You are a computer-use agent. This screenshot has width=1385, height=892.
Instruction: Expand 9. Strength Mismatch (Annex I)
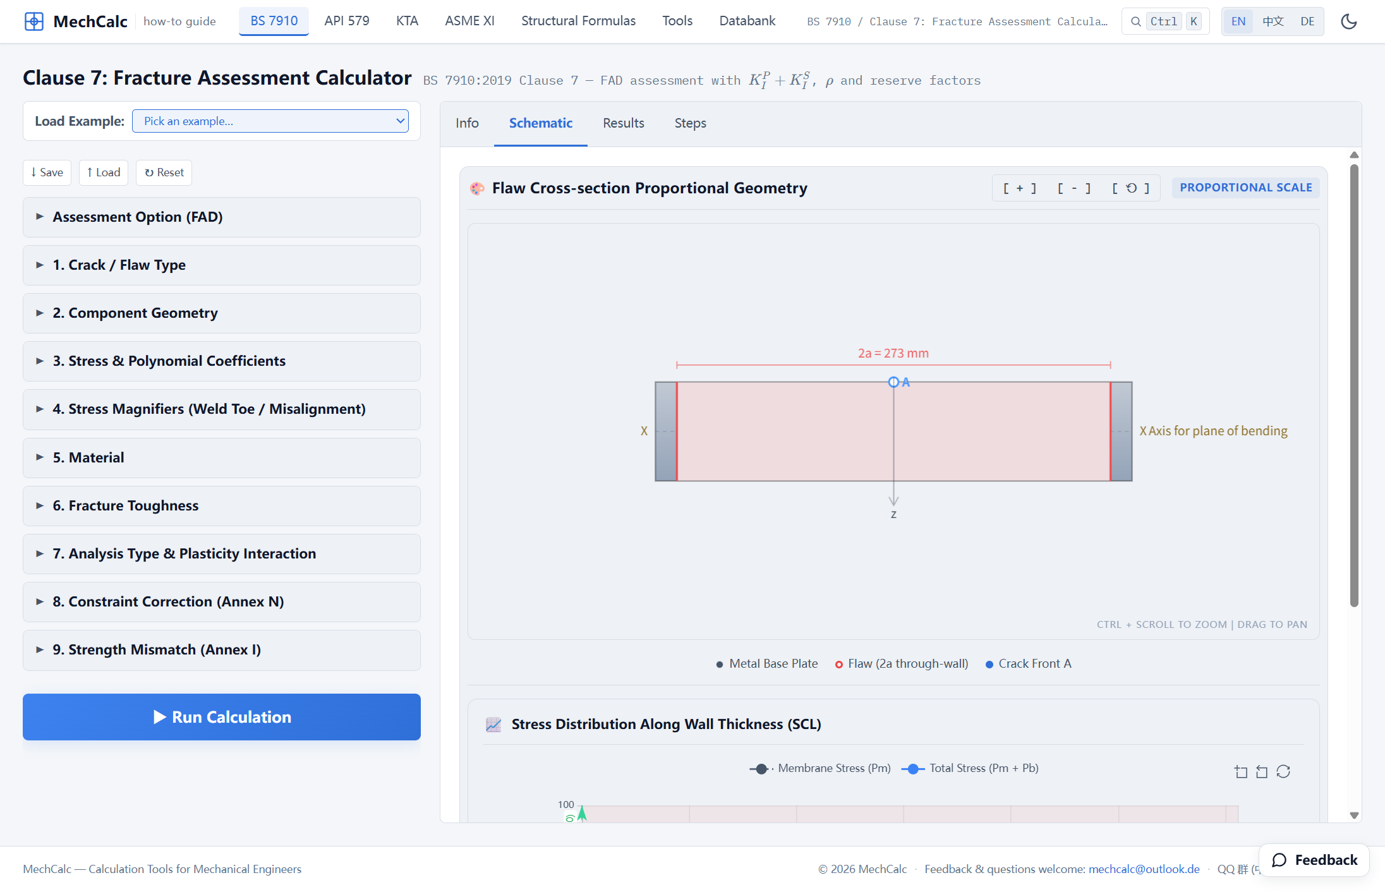pos(222,650)
